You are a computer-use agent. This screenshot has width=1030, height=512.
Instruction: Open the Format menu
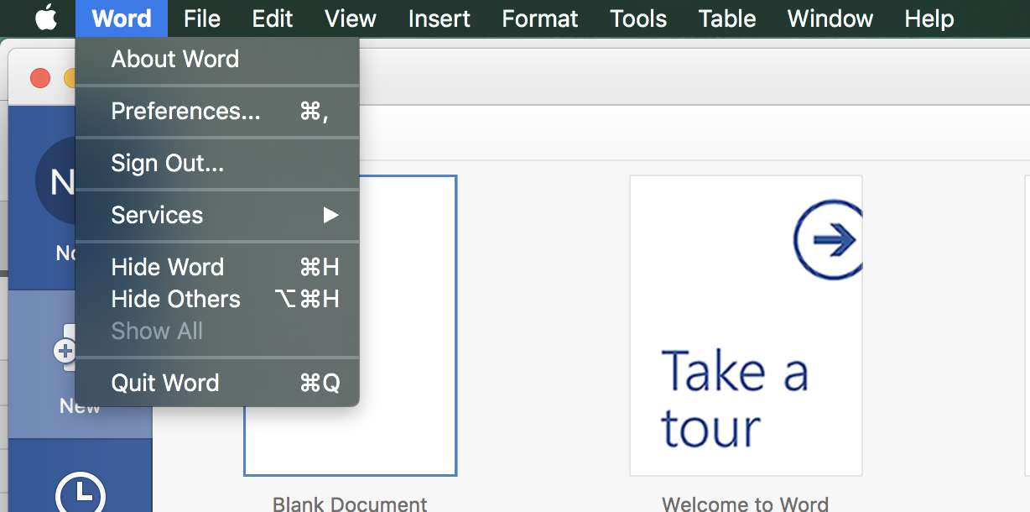(x=539, y=18)
